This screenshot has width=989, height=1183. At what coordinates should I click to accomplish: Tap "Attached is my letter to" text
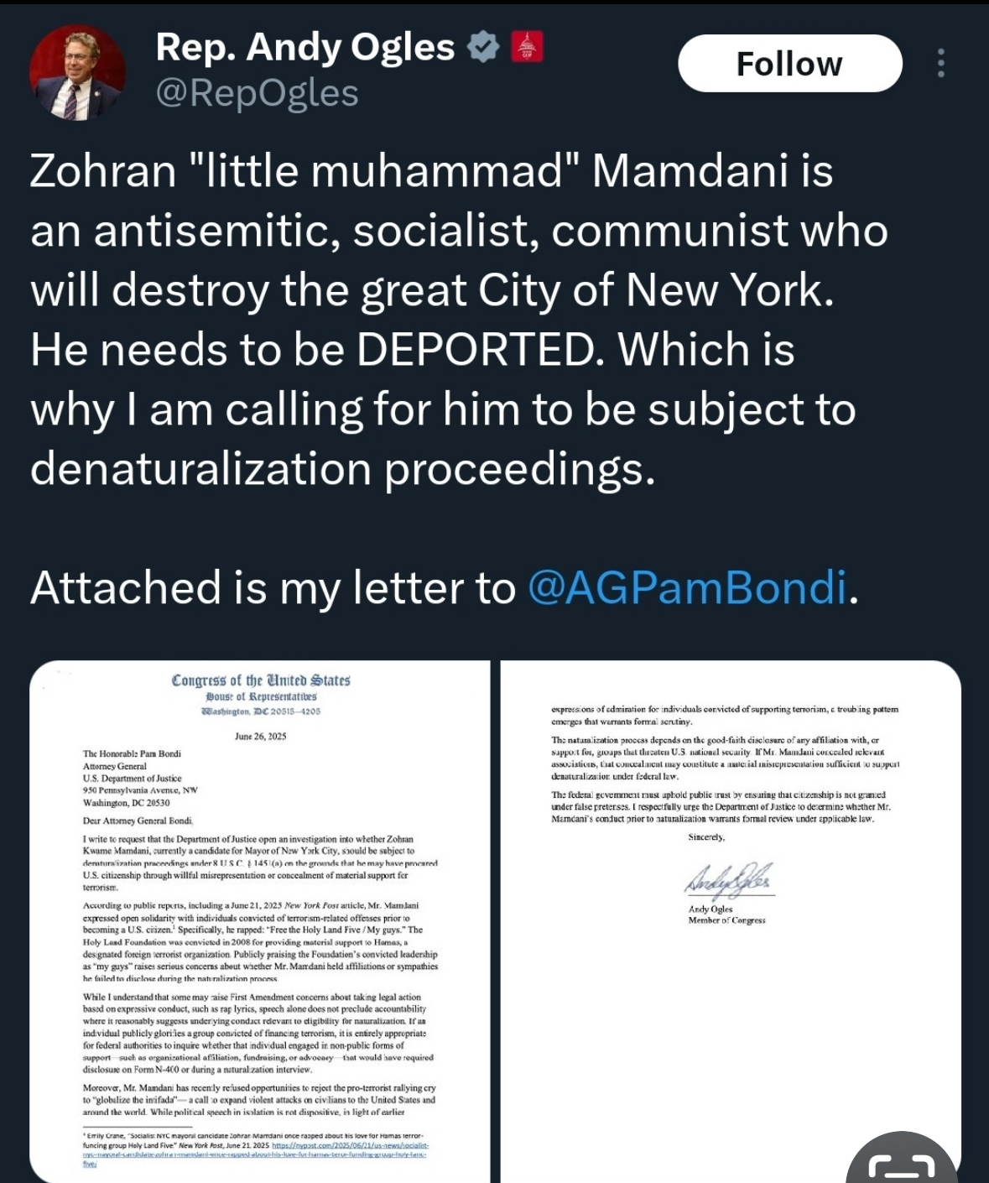click(x=273, y=586)
